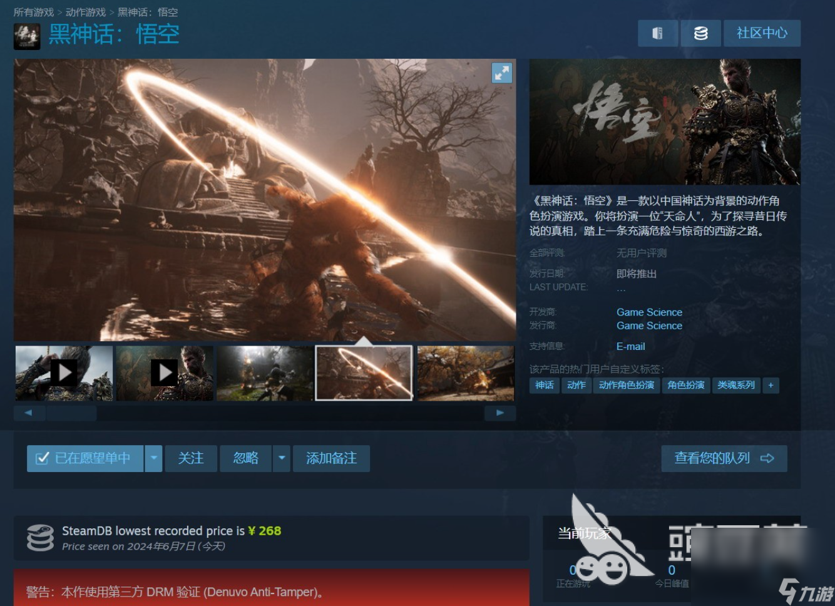Select the highlighted golden arc thumbnail
Image resolution: width=835 pixels, height=606 pixels.
click(x=364, y=373)
